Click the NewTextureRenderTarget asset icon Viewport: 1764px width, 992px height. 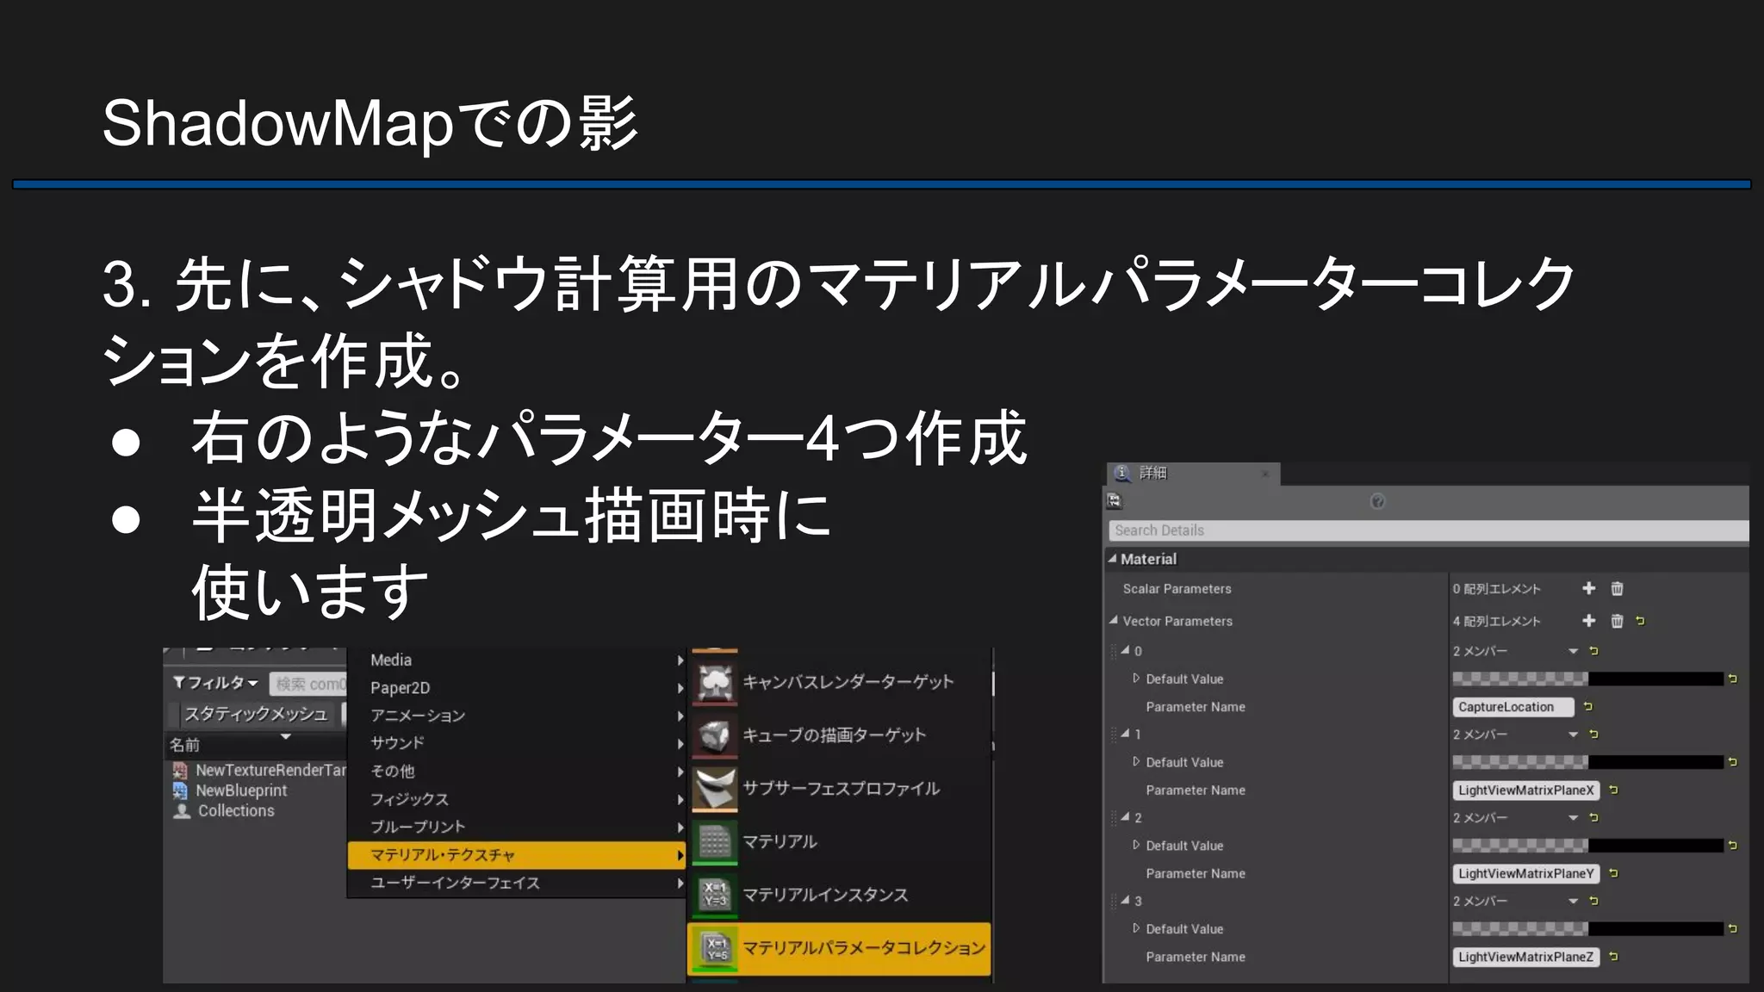point(180,771)
